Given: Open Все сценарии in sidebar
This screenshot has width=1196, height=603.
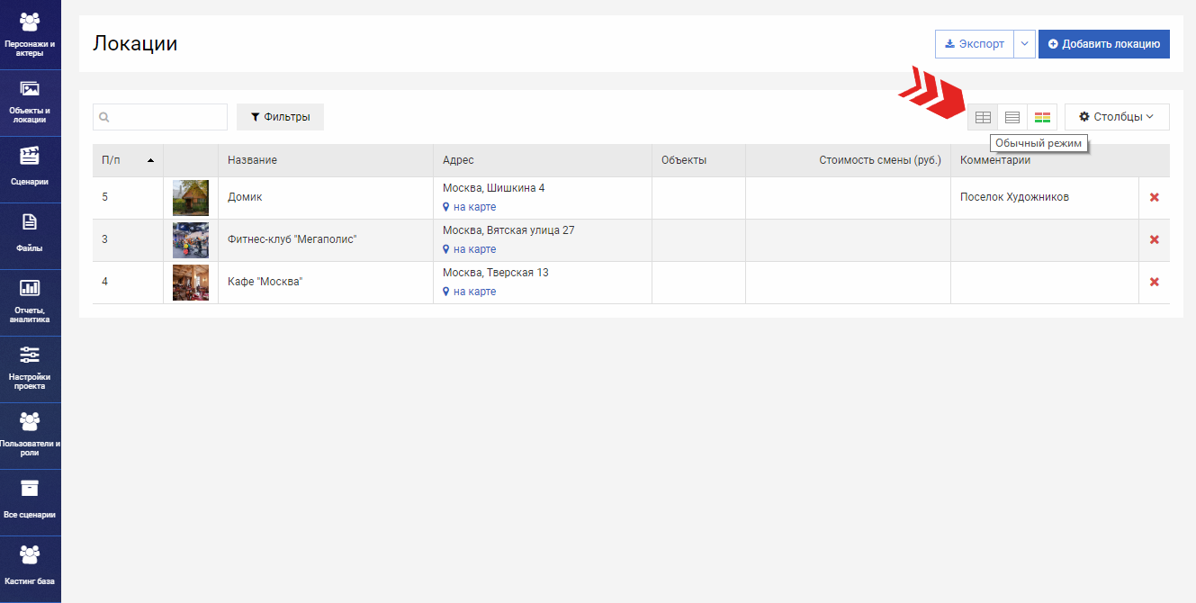Looking at the screenshot, I should point(30,501).
